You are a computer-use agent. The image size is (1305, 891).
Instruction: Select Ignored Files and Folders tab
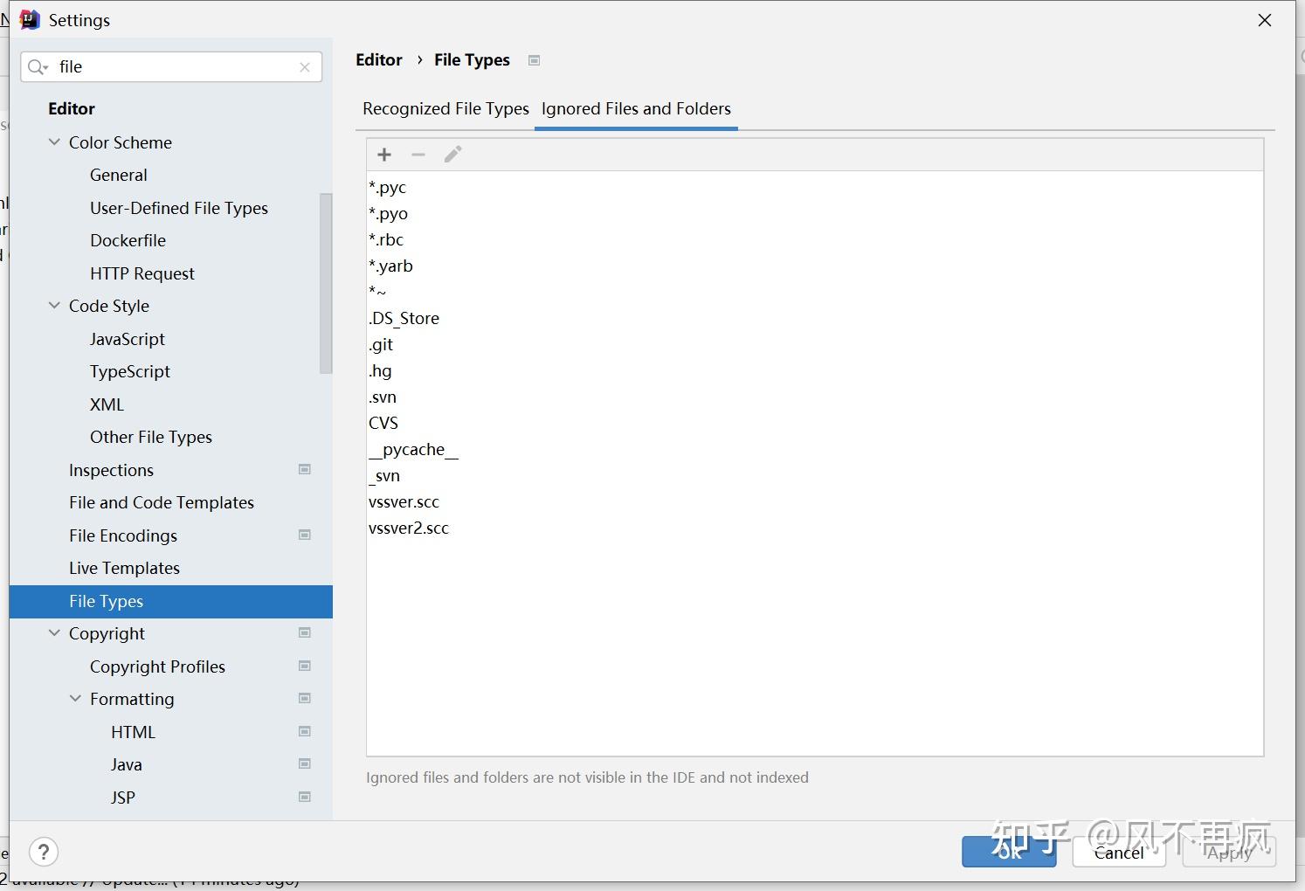(x=636, y=109)
